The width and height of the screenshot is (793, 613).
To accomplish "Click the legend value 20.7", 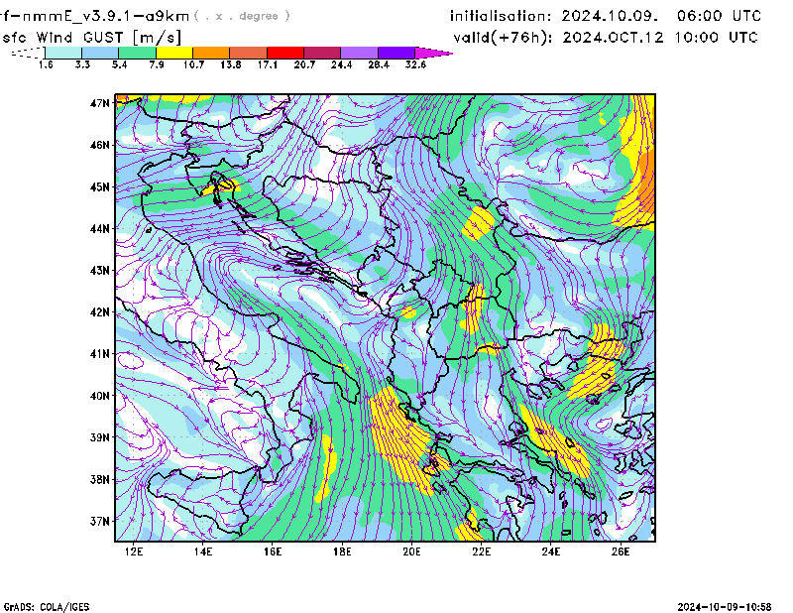I will [x=304, y=64].
